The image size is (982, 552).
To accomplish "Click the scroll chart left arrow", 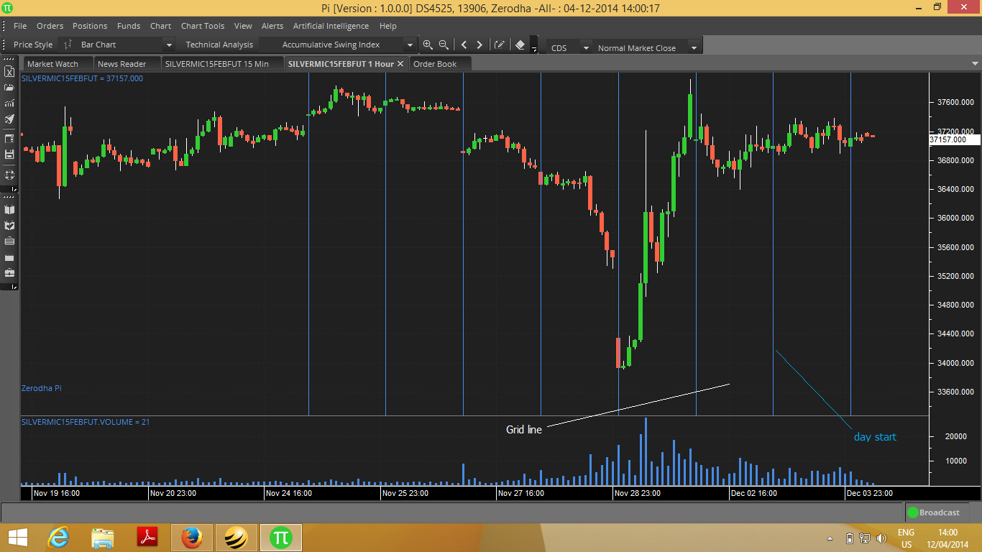I will click(x=464, y=45).
